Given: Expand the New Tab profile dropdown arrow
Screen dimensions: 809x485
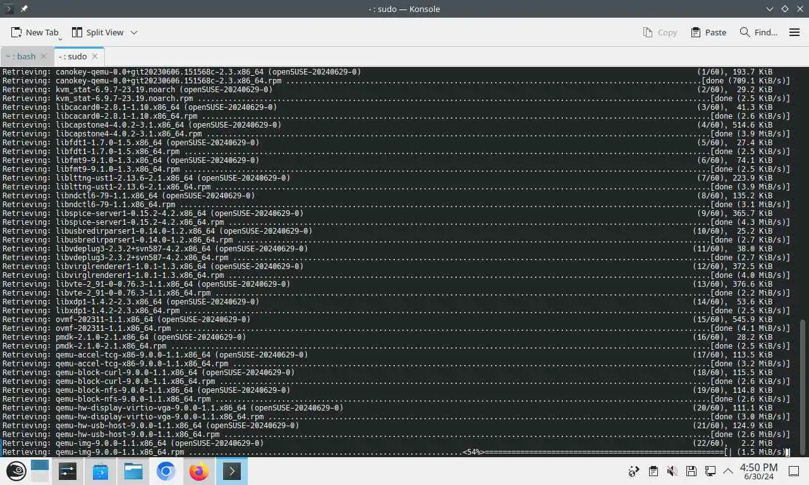Looking at the screenshot, I should pyautogui.click(x=60, y=38).
